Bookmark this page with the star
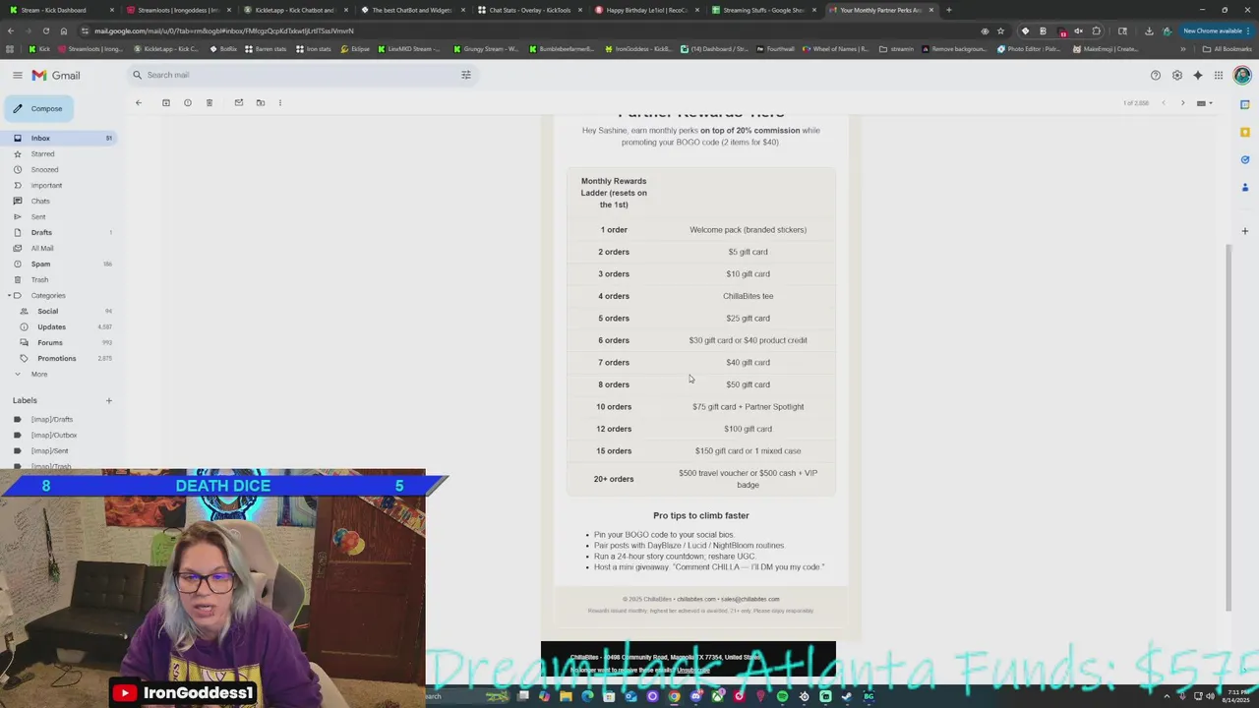 pyautogui.click(x=1001, y=30)
